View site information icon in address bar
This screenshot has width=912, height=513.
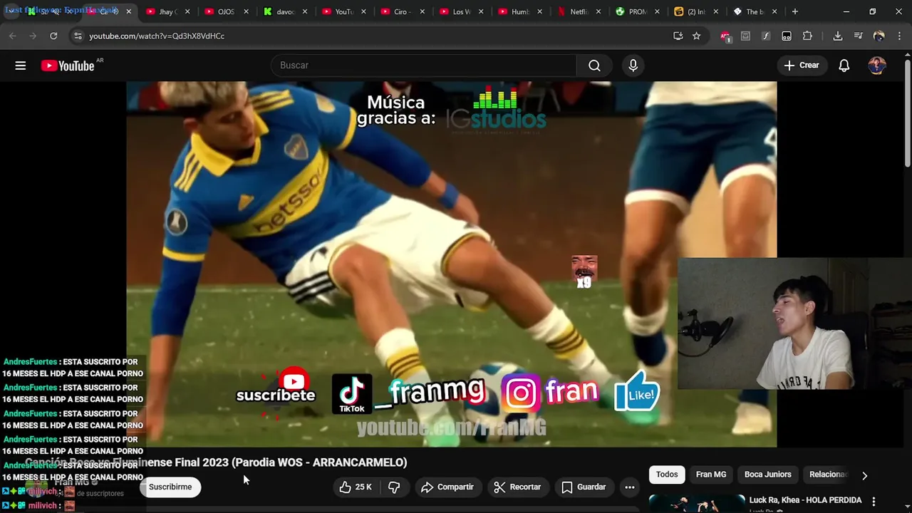(x=78, y=36)
